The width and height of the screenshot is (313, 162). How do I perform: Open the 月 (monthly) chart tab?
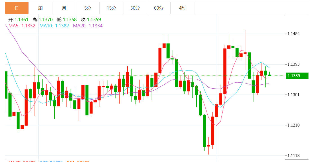pos(64,8)
